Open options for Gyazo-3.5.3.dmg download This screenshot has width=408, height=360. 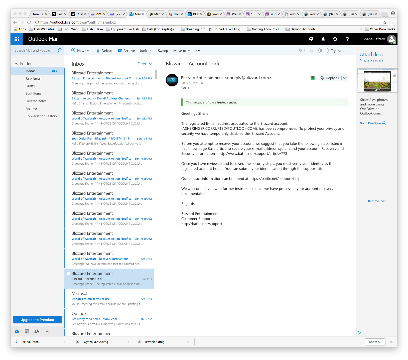point(127,342)
